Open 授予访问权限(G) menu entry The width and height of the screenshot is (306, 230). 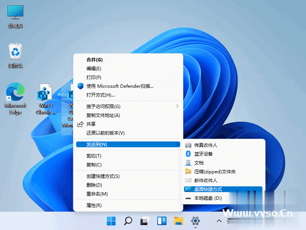coord(128,106)
